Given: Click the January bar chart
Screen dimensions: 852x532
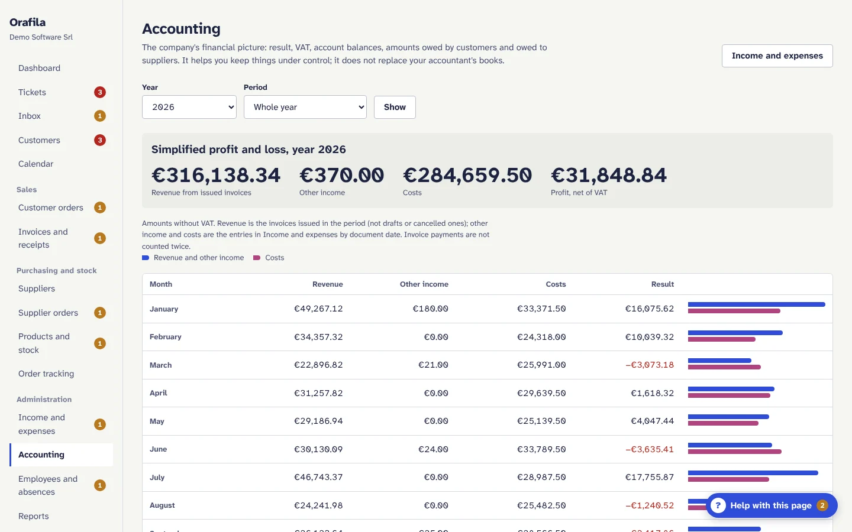Looking at the screenshot, I should [757, 307].
